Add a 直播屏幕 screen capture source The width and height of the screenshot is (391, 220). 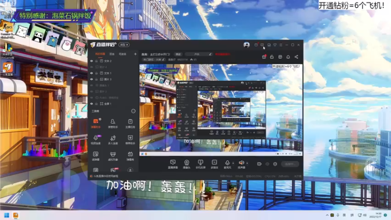click(x=173, y=164)
